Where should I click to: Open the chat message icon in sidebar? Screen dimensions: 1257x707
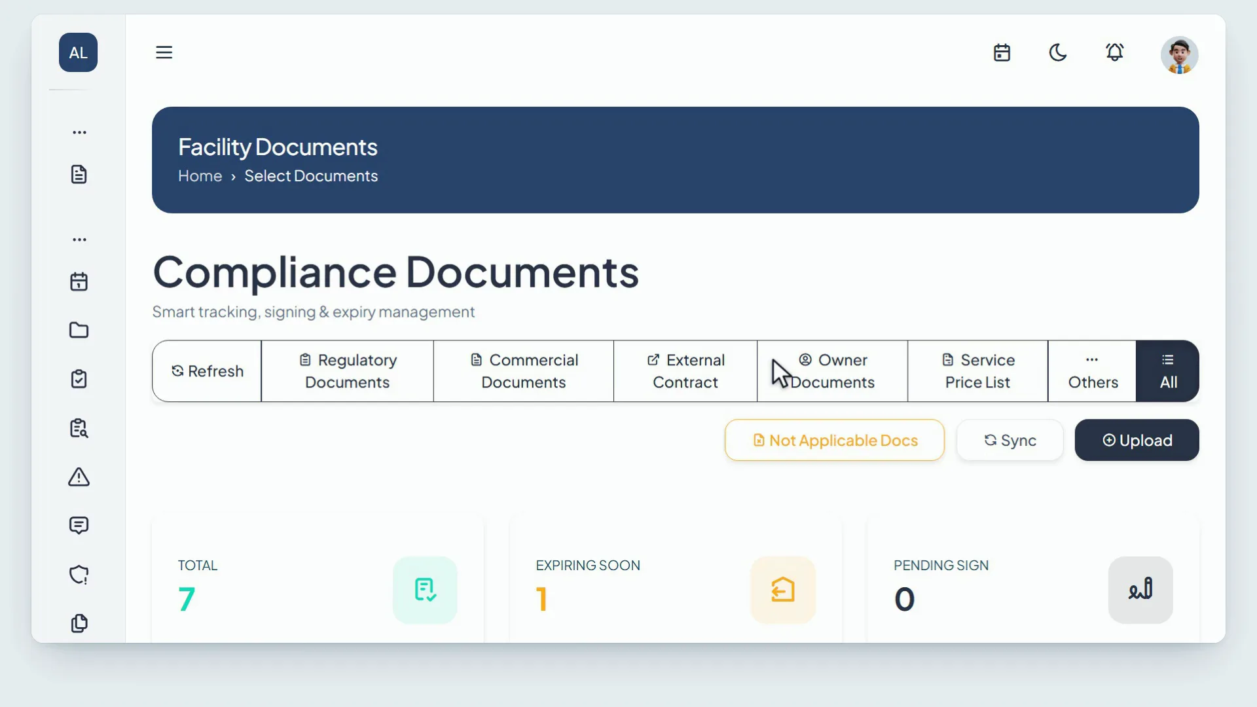pyautogui.click(x=79, y=526)
